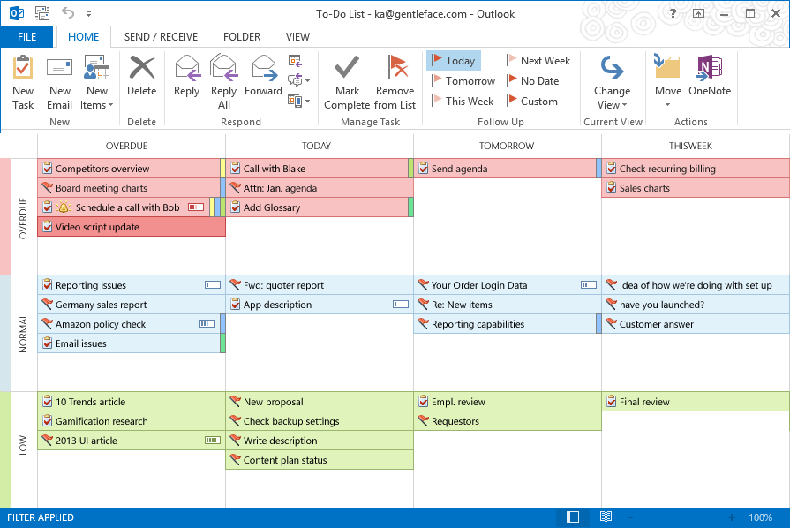
Task: Click the Meeting reply icon in Respond group
Action: click(x=295, y=61)
